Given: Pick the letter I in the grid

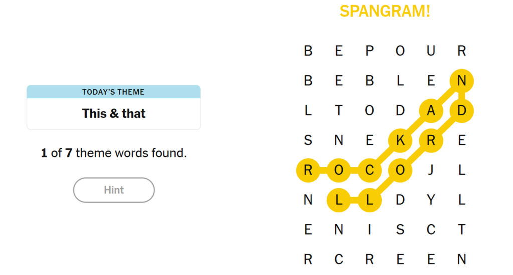Looking at the screenshot, I should click(x=369, y=230).
